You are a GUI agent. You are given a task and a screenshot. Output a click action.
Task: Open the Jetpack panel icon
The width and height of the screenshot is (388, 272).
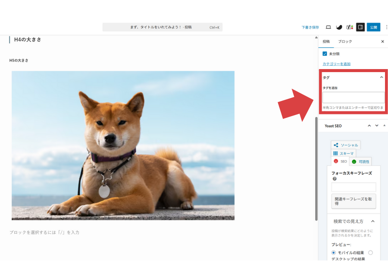339,27
